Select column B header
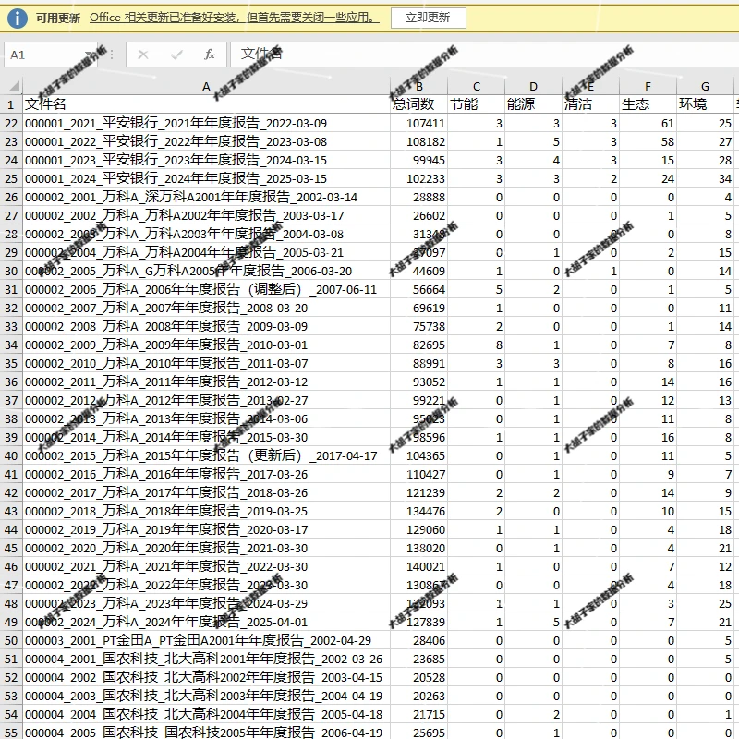The height and width of the screenshot is (739, 739). 419,86
